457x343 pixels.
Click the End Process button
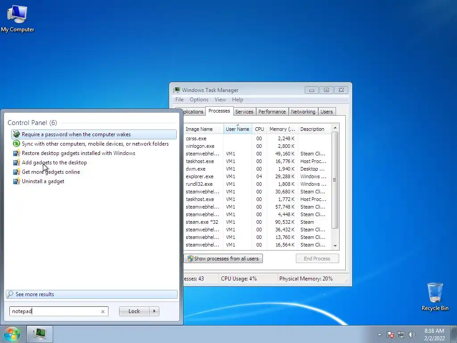pos(317,259)
